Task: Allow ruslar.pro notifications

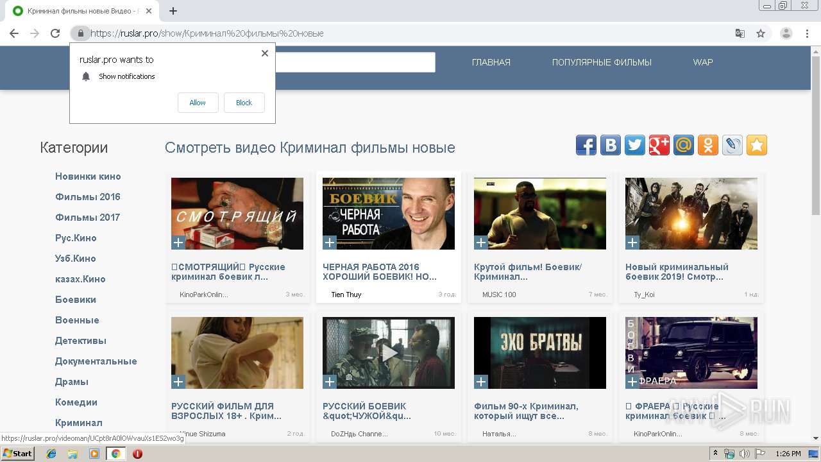Action: click(x=198, y=103)
